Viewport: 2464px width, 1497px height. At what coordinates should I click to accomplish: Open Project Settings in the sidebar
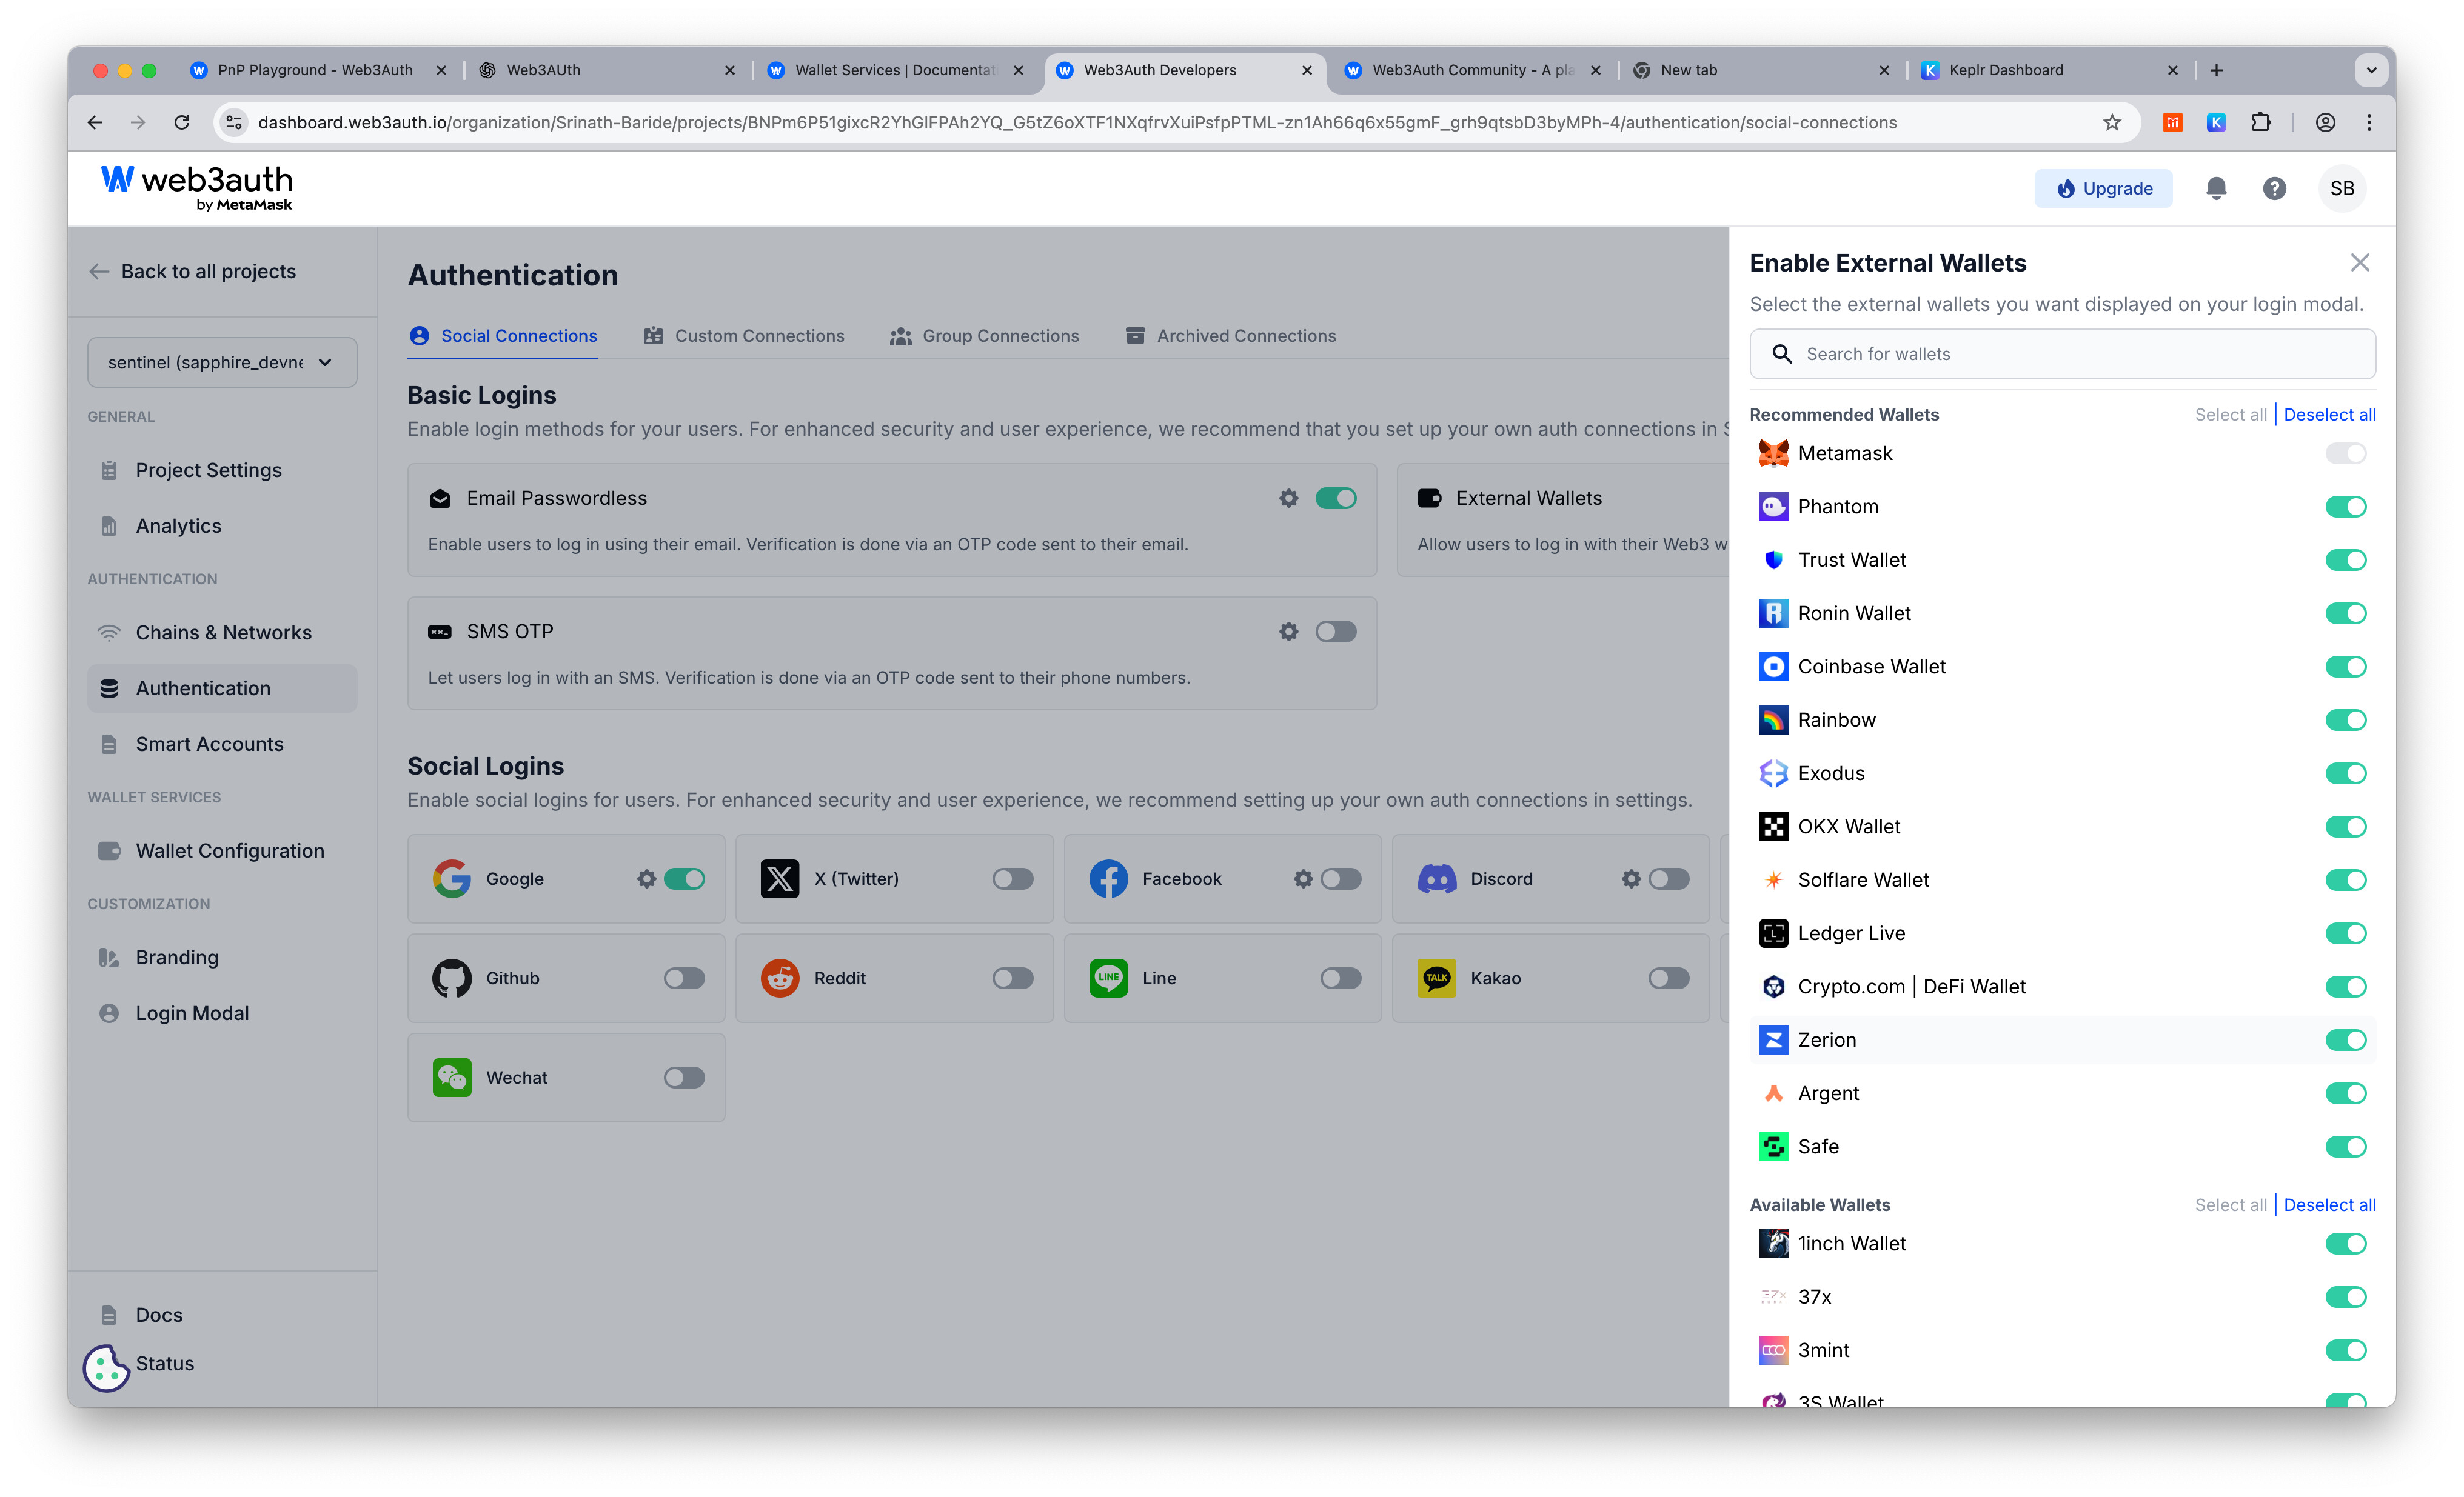coord(222,470)
